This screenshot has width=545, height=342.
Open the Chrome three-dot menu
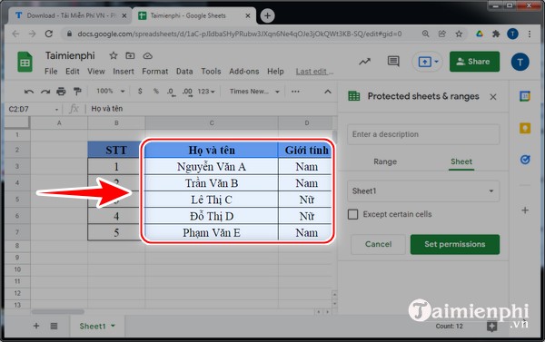[x=530, y=34]
